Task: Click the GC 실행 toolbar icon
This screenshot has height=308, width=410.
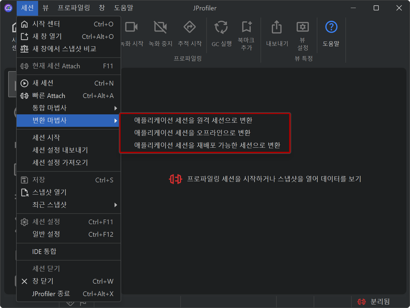Action: click(221, 28)
